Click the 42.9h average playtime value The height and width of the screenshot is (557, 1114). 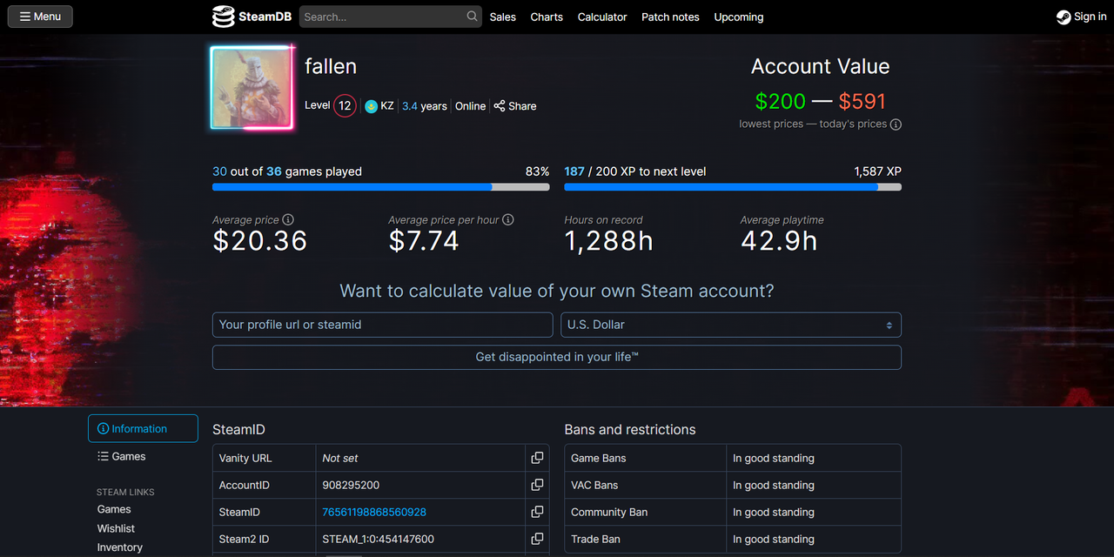click(779, 241)
